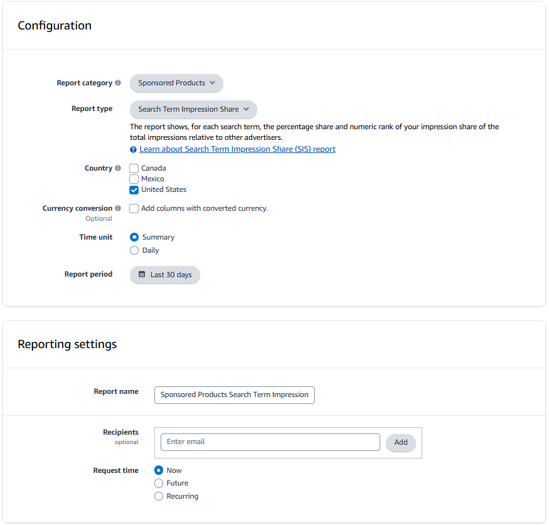Click the Report period label
The image size is (549, 525).
[x=88, y=274]
